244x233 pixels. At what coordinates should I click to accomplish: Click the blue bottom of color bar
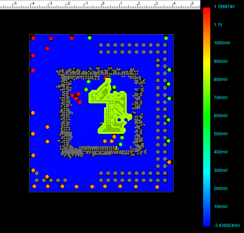[x=206, y=223]
